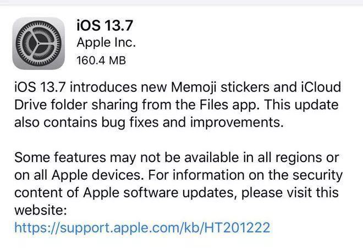The width and height of the screenshot is (363, 248).
Task: Open the support.apple.com/kb/HT201222 link
Action: (142, 228)
